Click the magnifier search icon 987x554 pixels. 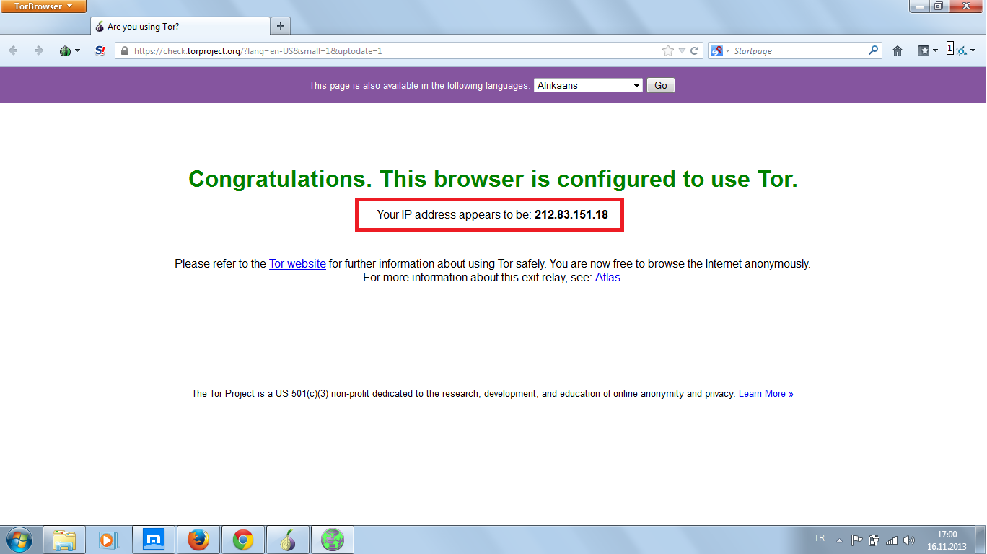874,50
